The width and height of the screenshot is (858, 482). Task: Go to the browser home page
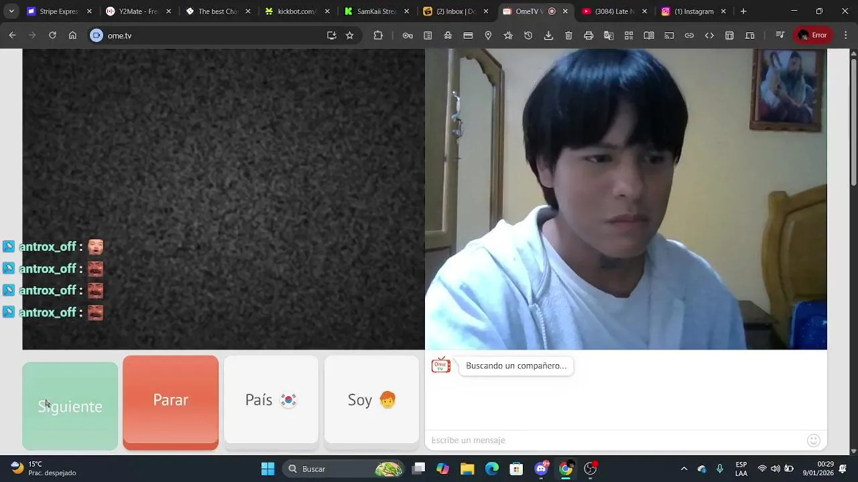click(x=72, y=35)
